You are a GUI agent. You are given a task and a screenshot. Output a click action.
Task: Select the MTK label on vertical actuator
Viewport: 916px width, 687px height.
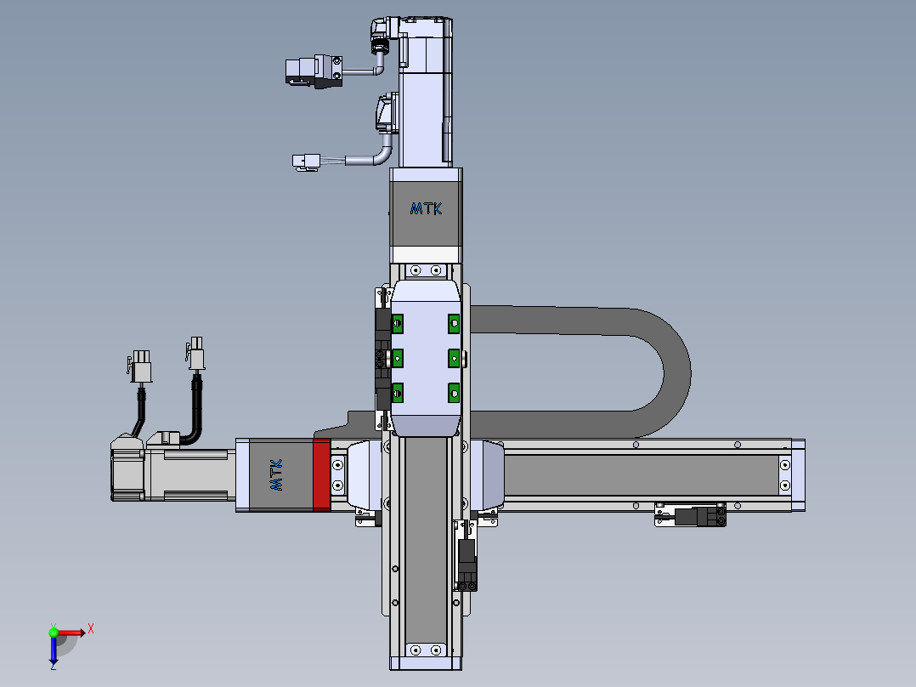click(426, 208)
